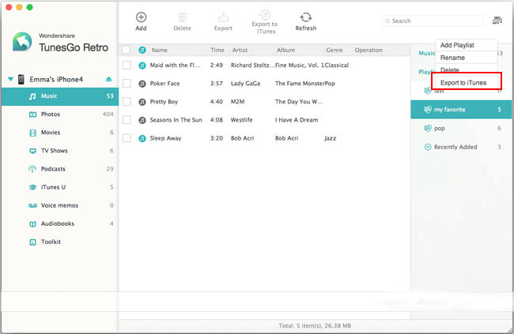Click the green maximize window button
514x334 pixels.
click(29, 7)
